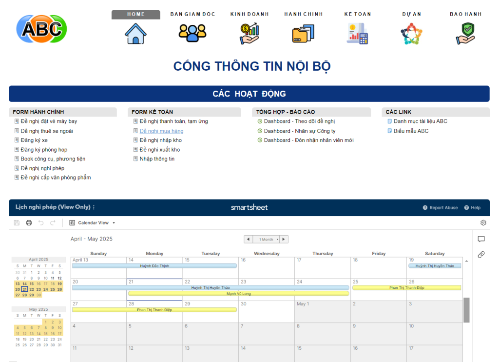
Task: Click the Home house icon
Action: 135,34
